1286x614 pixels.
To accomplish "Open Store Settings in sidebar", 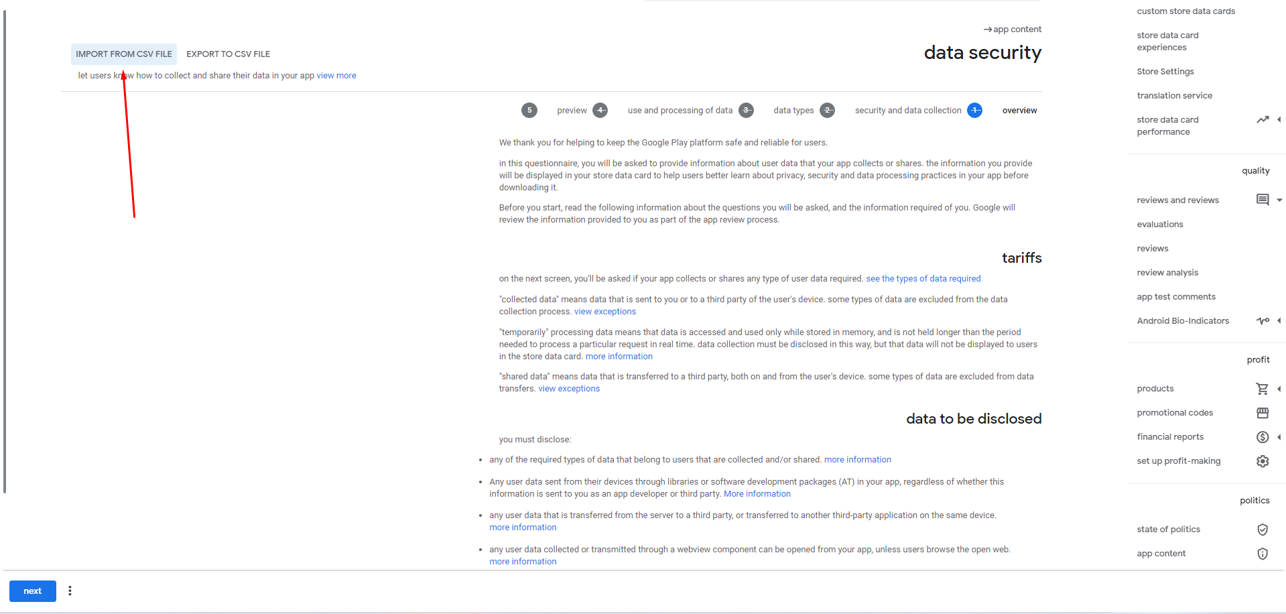I will click(x=1165, y=72).
